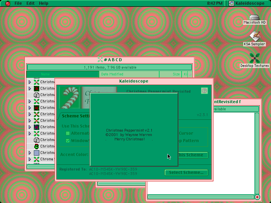The image size is (271, 203).
Task: Click the '©2001 by Waynne Warren' credit line
Action: click(129, 135)
